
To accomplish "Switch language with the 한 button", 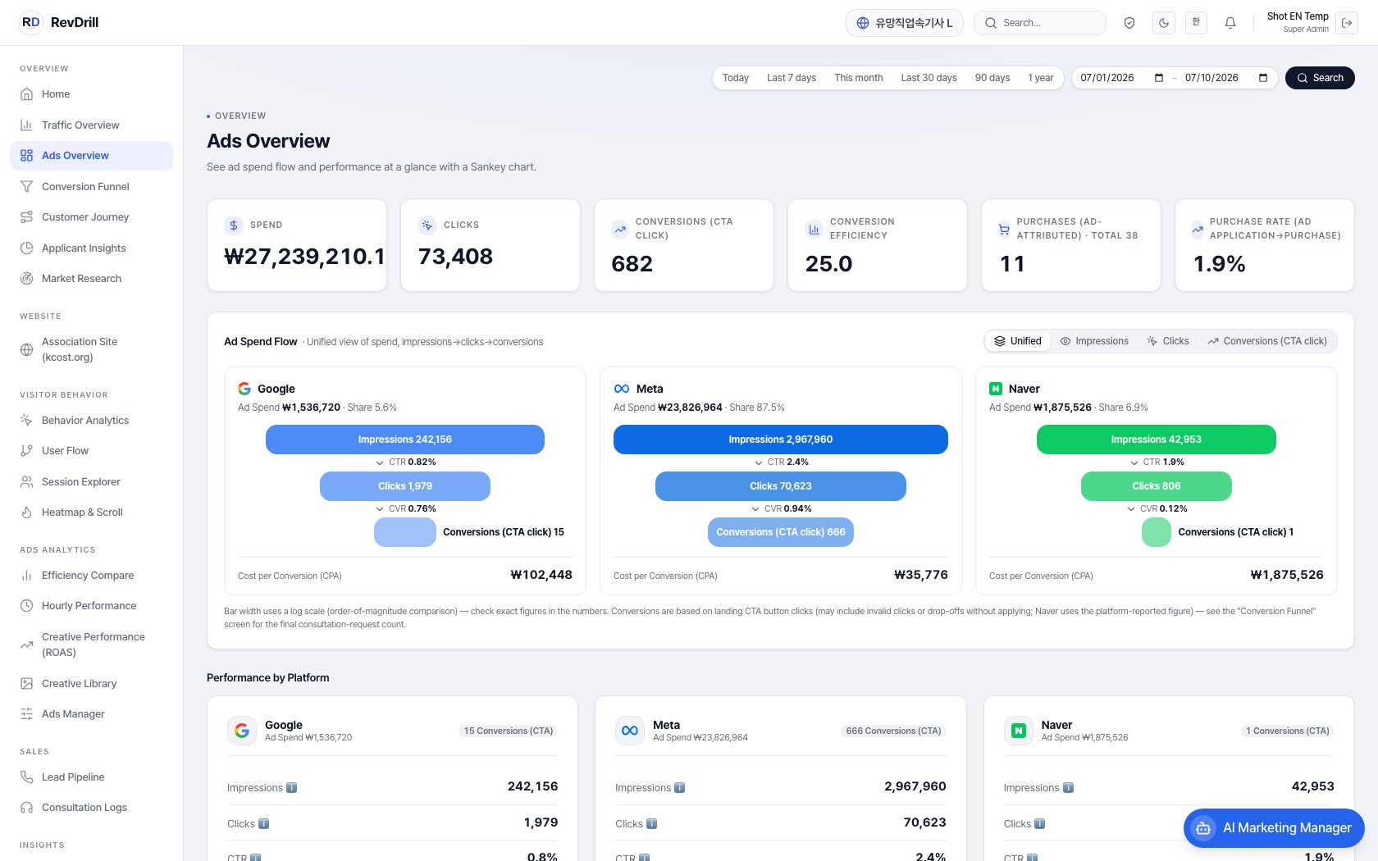I will (1196, 22).
